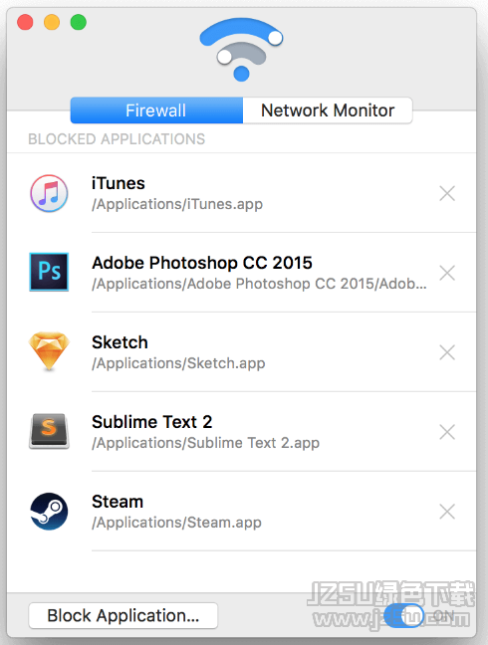Select the Sublime Text 2 title
Screen dimensions: 488x645
tap(152, 422)
